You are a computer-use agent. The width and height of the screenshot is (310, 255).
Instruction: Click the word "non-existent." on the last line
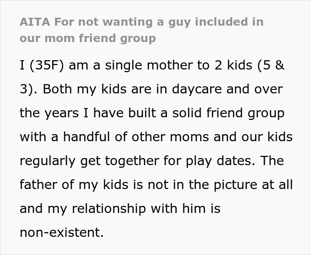[62, 233]
